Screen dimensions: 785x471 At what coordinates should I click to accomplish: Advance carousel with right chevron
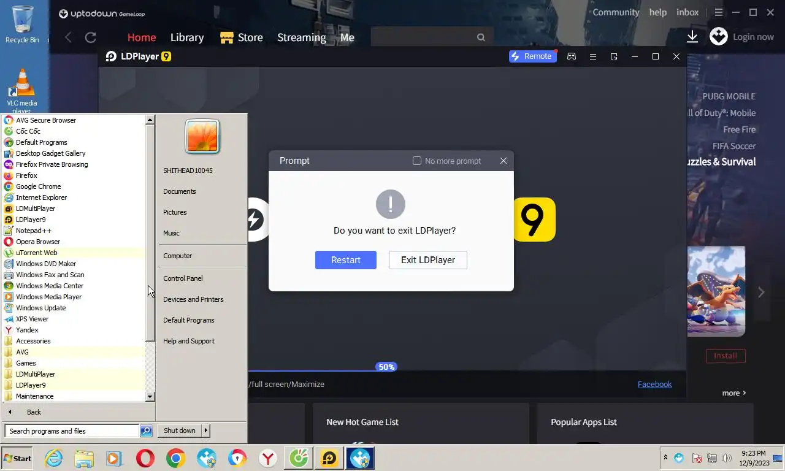pos(761,293)
